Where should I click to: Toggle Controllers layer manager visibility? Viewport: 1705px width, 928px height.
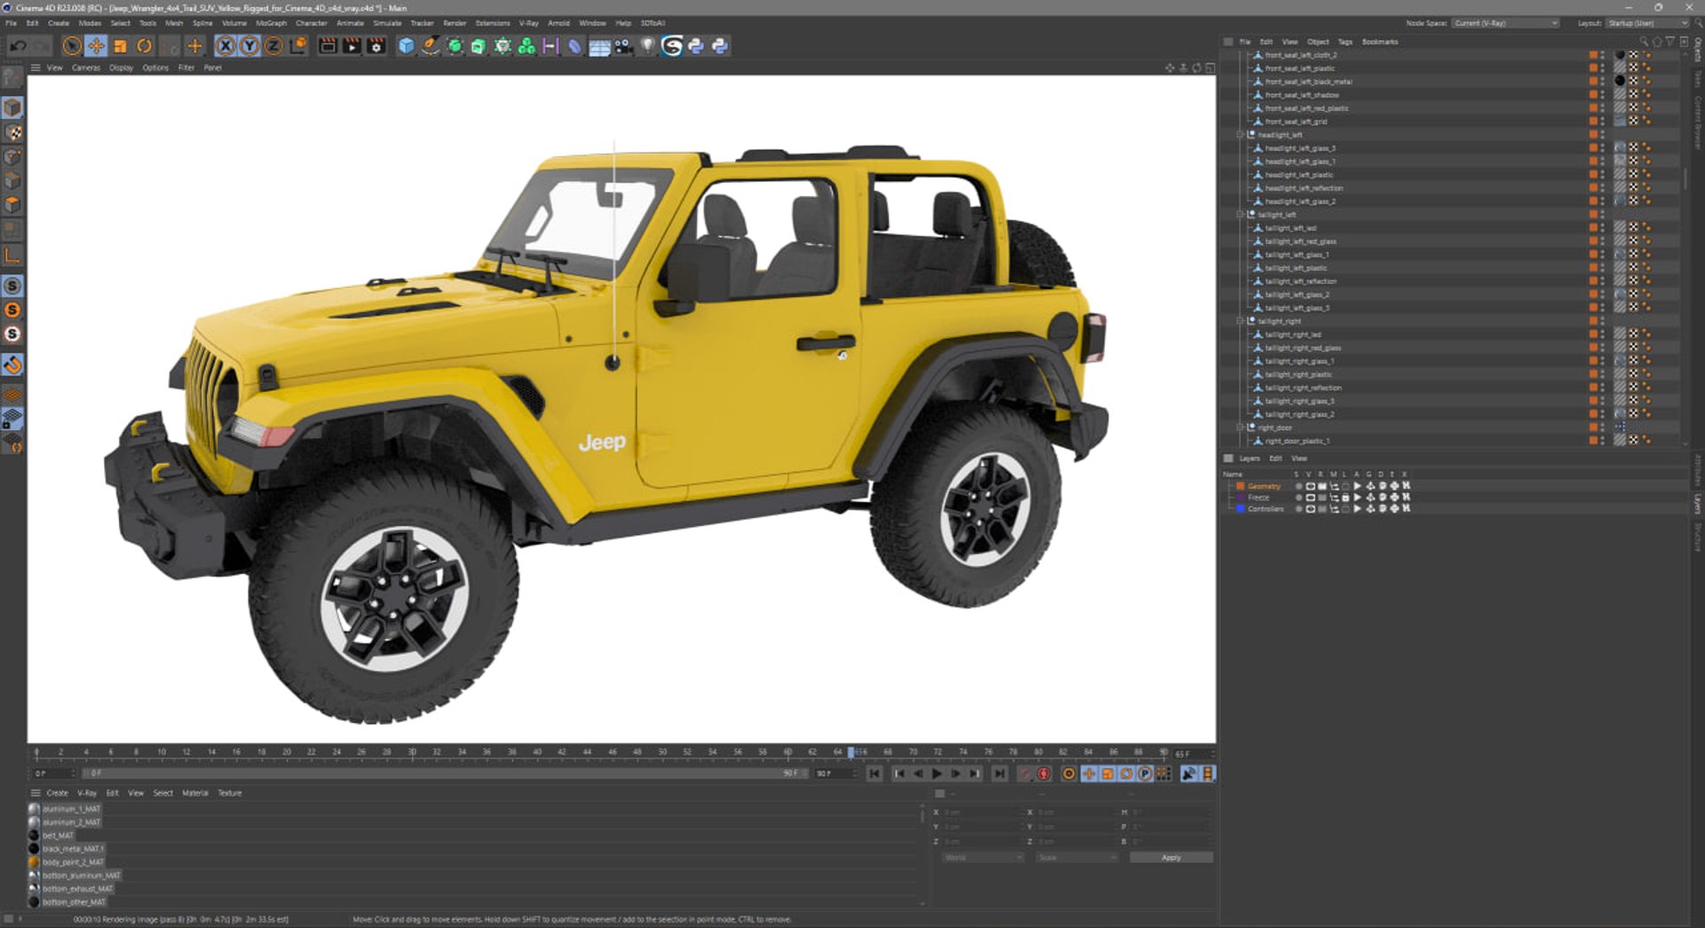pos(1334,509)
